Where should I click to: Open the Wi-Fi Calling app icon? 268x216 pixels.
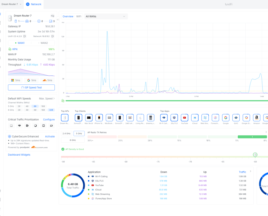pos(164,118)
